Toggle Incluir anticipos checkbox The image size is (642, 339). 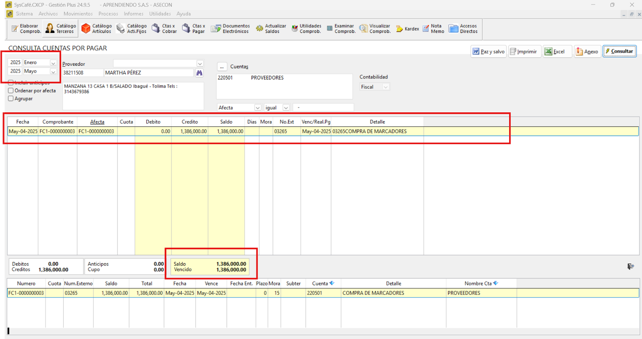pos(11,83)
